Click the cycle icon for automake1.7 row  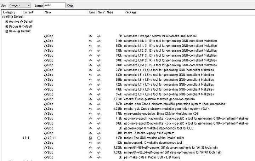[x=45, y=85]
